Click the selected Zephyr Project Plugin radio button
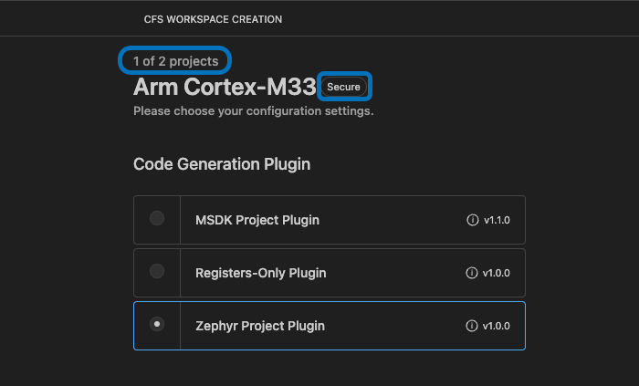 click(x=157, y=325)
